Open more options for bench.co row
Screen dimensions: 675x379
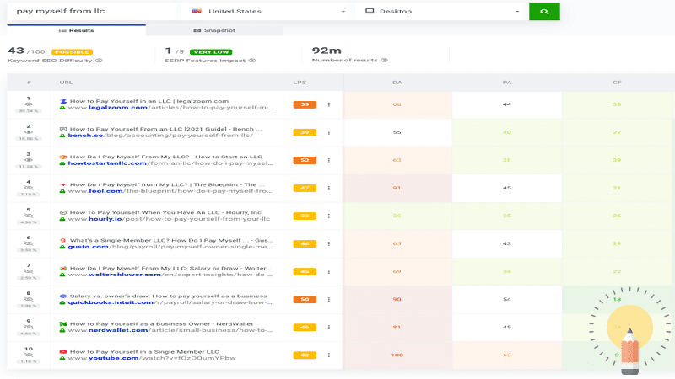[329, 132]
